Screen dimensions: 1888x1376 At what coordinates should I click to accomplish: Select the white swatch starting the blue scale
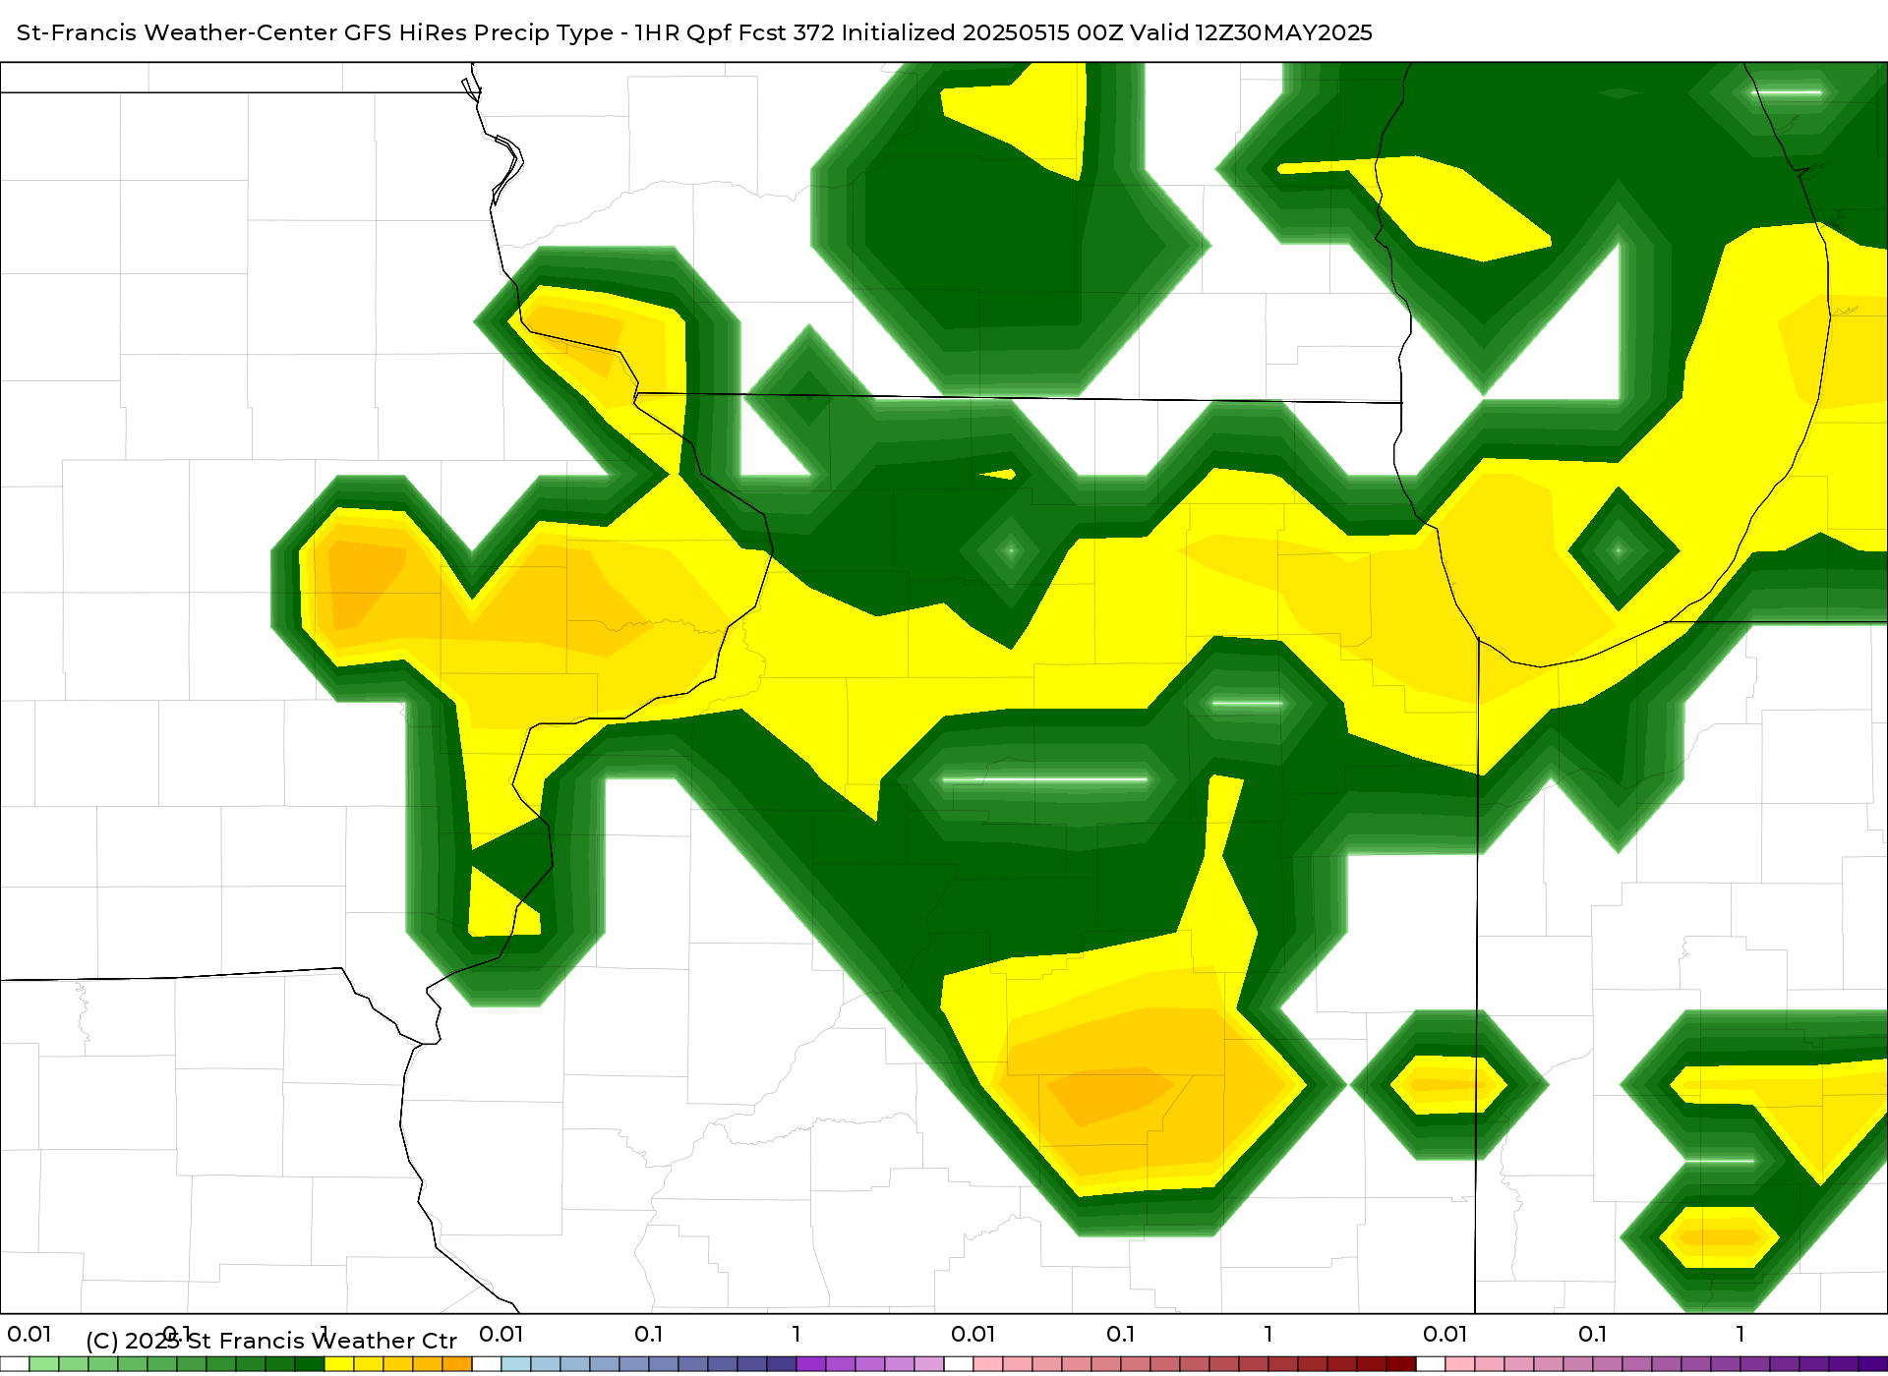(487, 1364)
